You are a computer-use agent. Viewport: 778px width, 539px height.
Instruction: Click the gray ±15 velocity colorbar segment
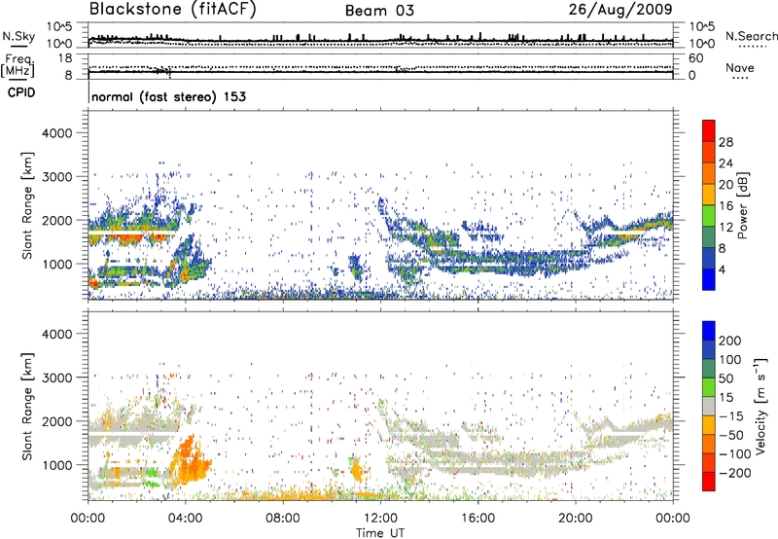[x=709, y=406]
